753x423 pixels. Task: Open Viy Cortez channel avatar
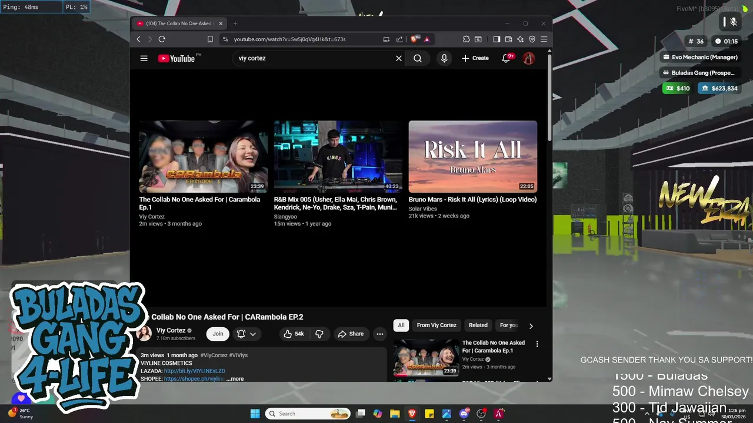tap(144, 334)
